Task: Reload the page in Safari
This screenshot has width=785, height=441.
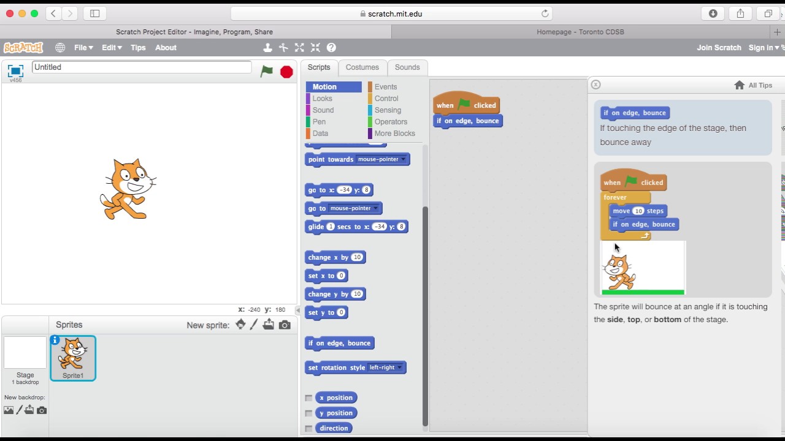Action: point(545,13)
